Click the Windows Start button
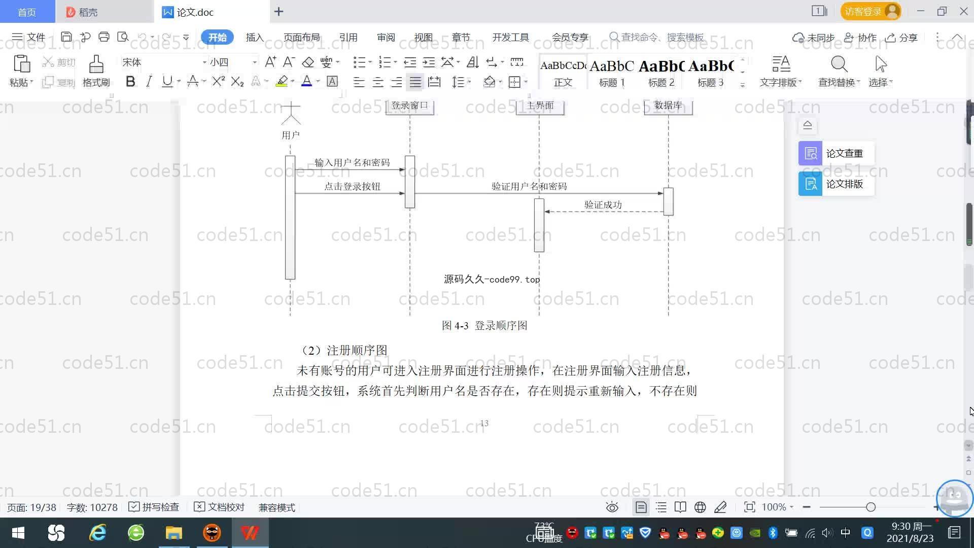The image size is (974, 548). tap(18, 533)
